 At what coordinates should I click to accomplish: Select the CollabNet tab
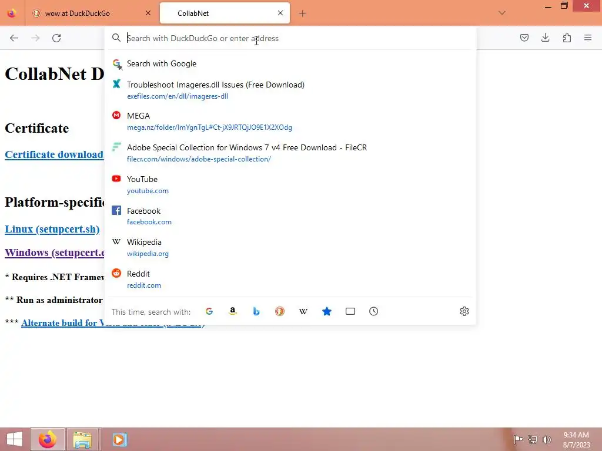[225, 14]
